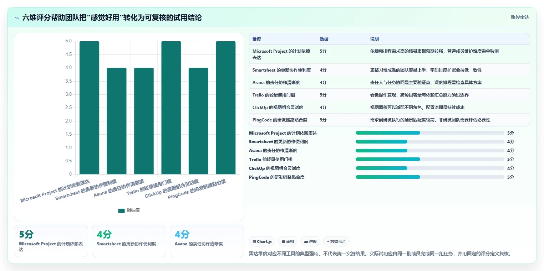Select the Smartsheet 的更新协作便利度 table row
Viewport: 544px width, 271px height.
point(389,70)
